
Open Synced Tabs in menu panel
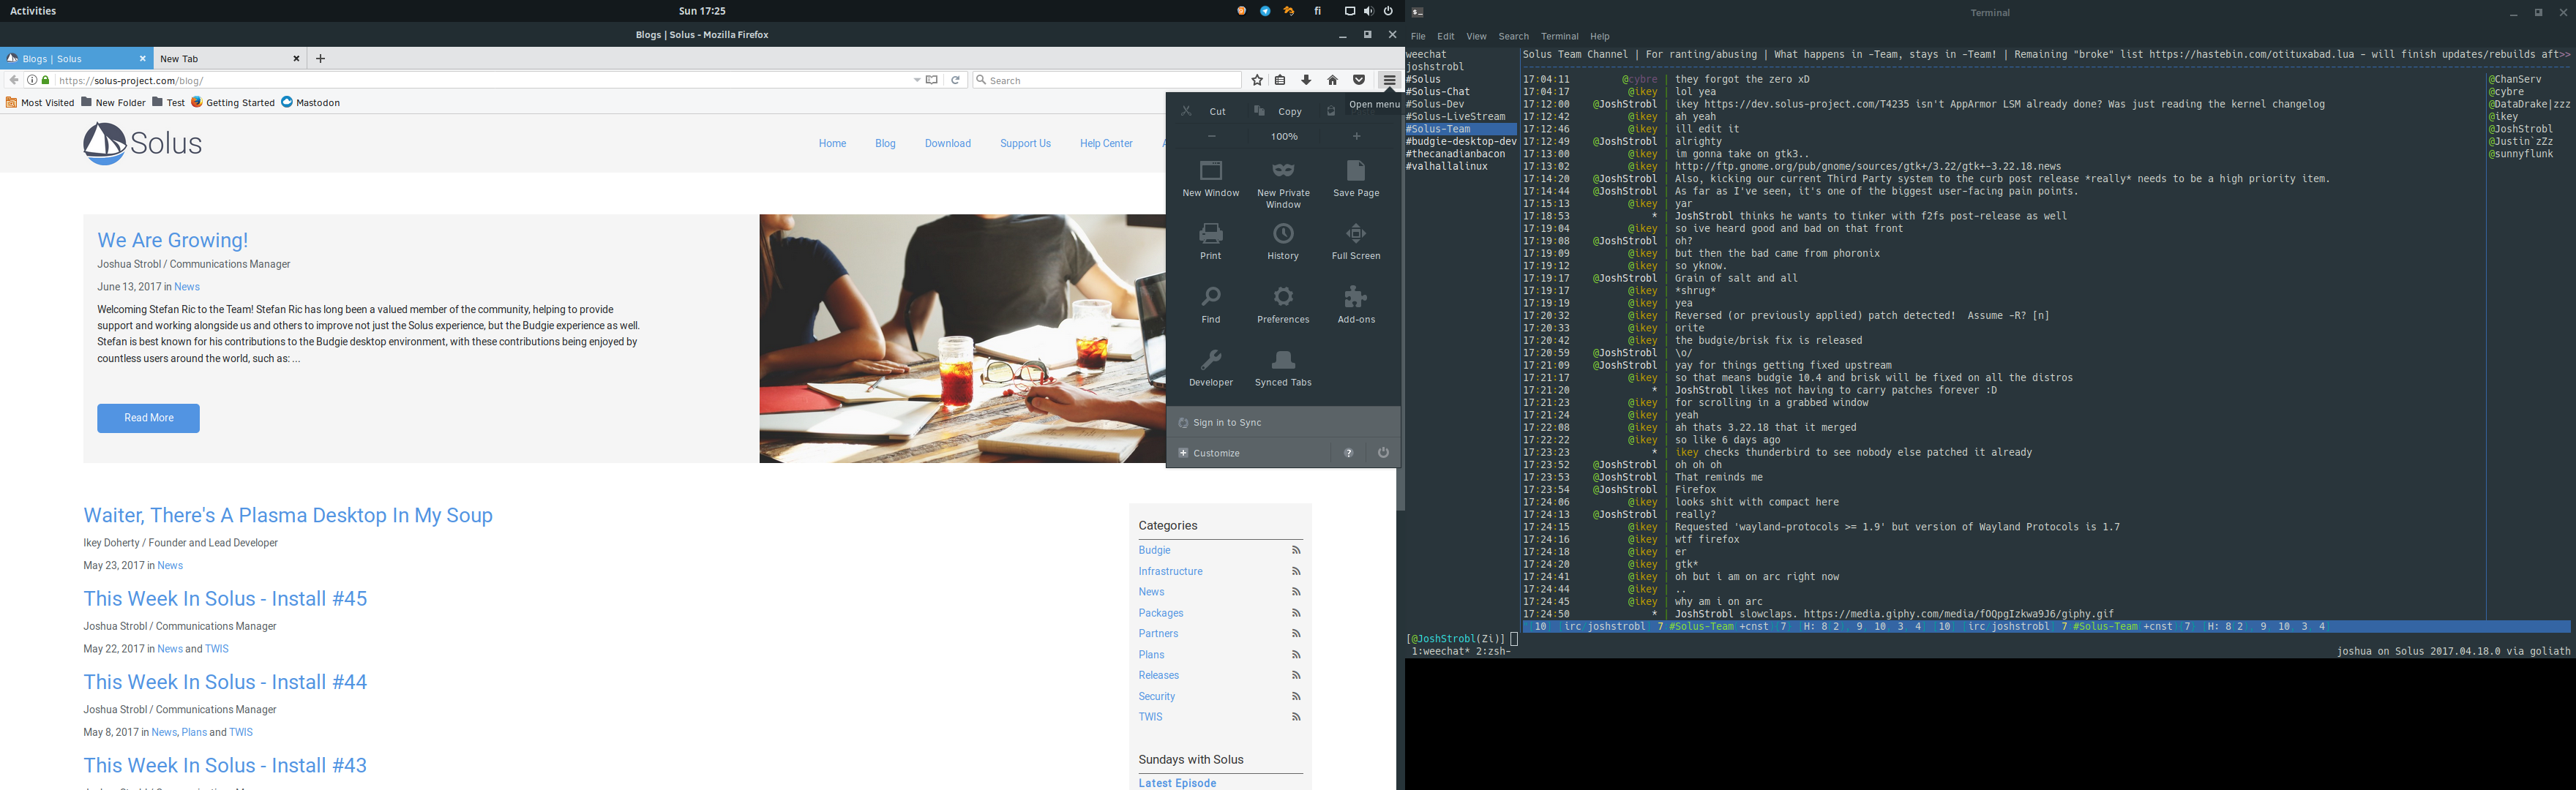pos(1283,368)
